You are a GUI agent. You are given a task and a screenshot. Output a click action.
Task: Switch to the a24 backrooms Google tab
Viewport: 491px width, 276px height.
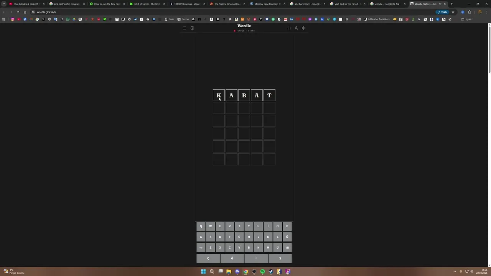[x=307, y=4]
